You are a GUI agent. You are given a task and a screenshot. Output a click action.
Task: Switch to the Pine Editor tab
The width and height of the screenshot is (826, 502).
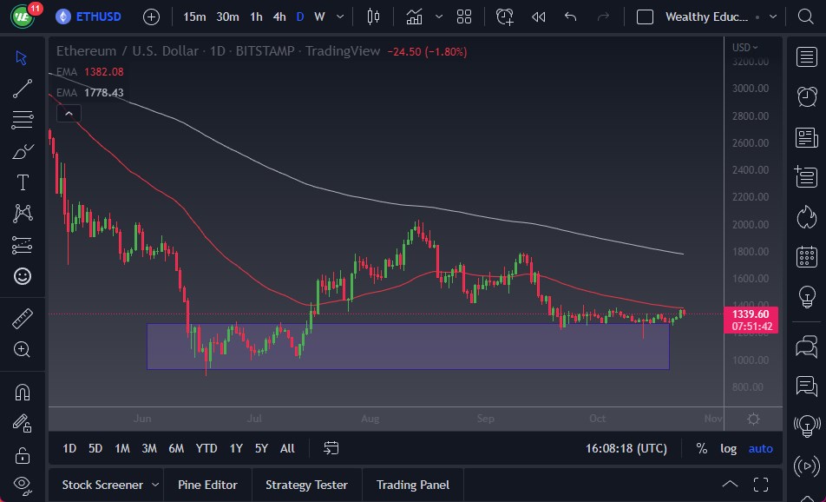pyautogui.click(x=207, y=485)
